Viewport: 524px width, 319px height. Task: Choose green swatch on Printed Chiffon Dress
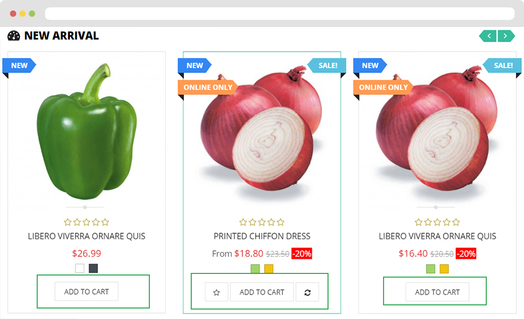[255, 269]
